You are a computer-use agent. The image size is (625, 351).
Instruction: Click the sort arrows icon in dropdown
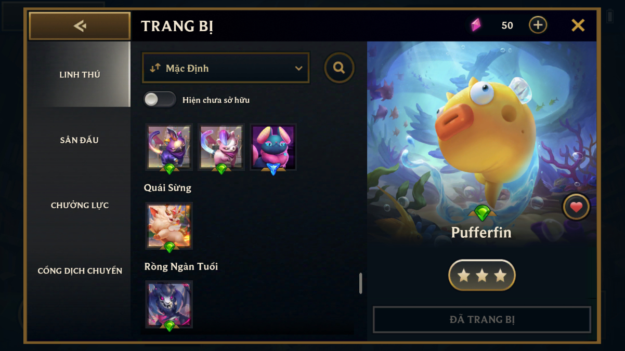point(155,68)
